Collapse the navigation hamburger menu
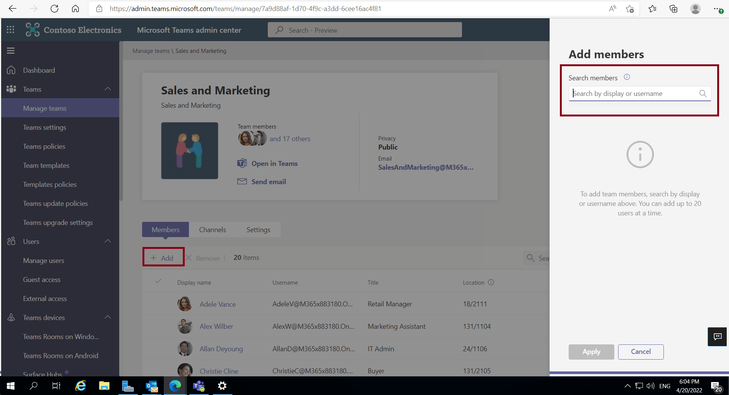Screen dimensions: 729x395 11,51
